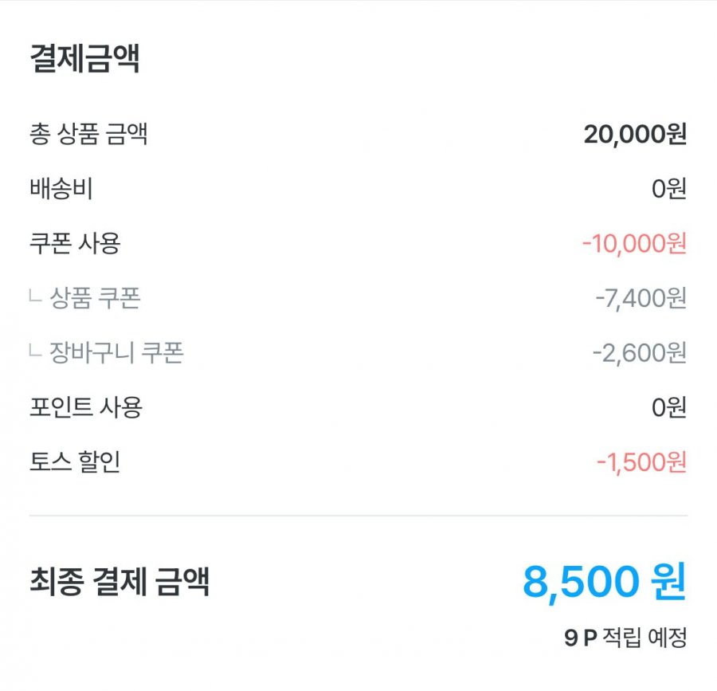Screen dimensions: 717x691
Task: Click the -1,500원 Toss discount amount
Action: 641,462
